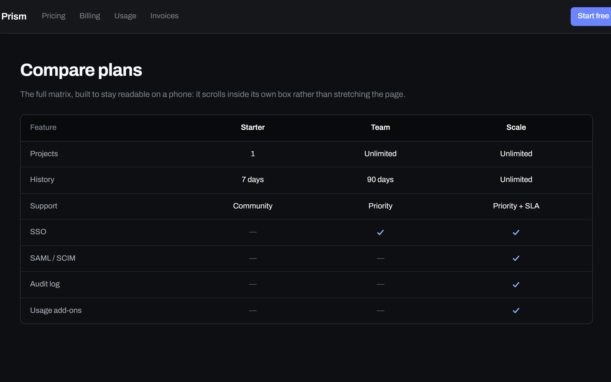Image resolution: width=611 pixels, height=382 pixels.
Task: Click the 'Compare plans' heading
Action: click(81, 70)
